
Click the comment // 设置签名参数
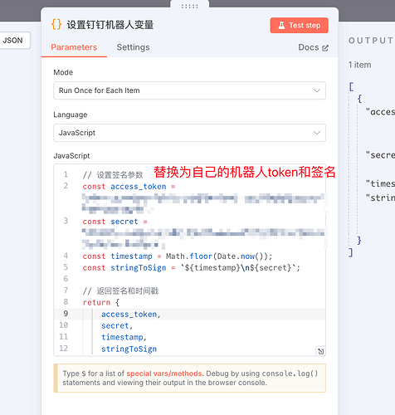tap(113, 175)
